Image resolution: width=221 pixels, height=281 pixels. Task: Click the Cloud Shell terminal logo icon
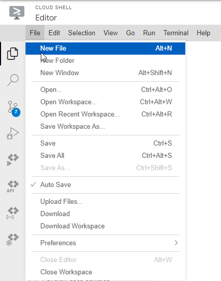[x=17, y=13]
